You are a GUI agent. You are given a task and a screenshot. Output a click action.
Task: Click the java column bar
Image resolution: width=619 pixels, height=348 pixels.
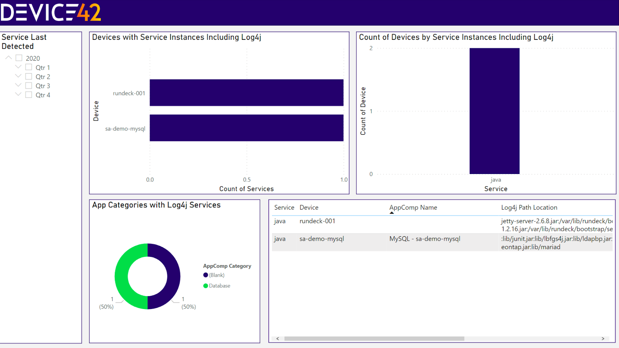pyautogui.click(x=494, y=111)
